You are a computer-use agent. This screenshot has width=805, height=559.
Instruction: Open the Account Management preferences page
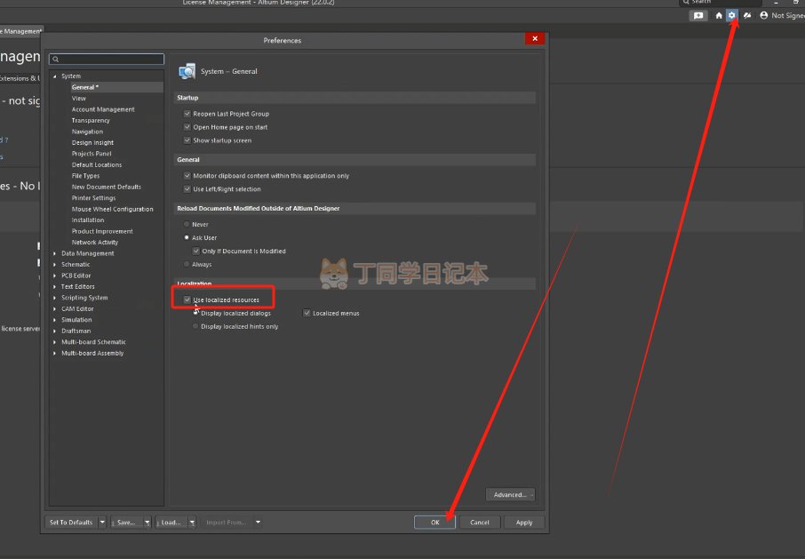coord(103,109)
